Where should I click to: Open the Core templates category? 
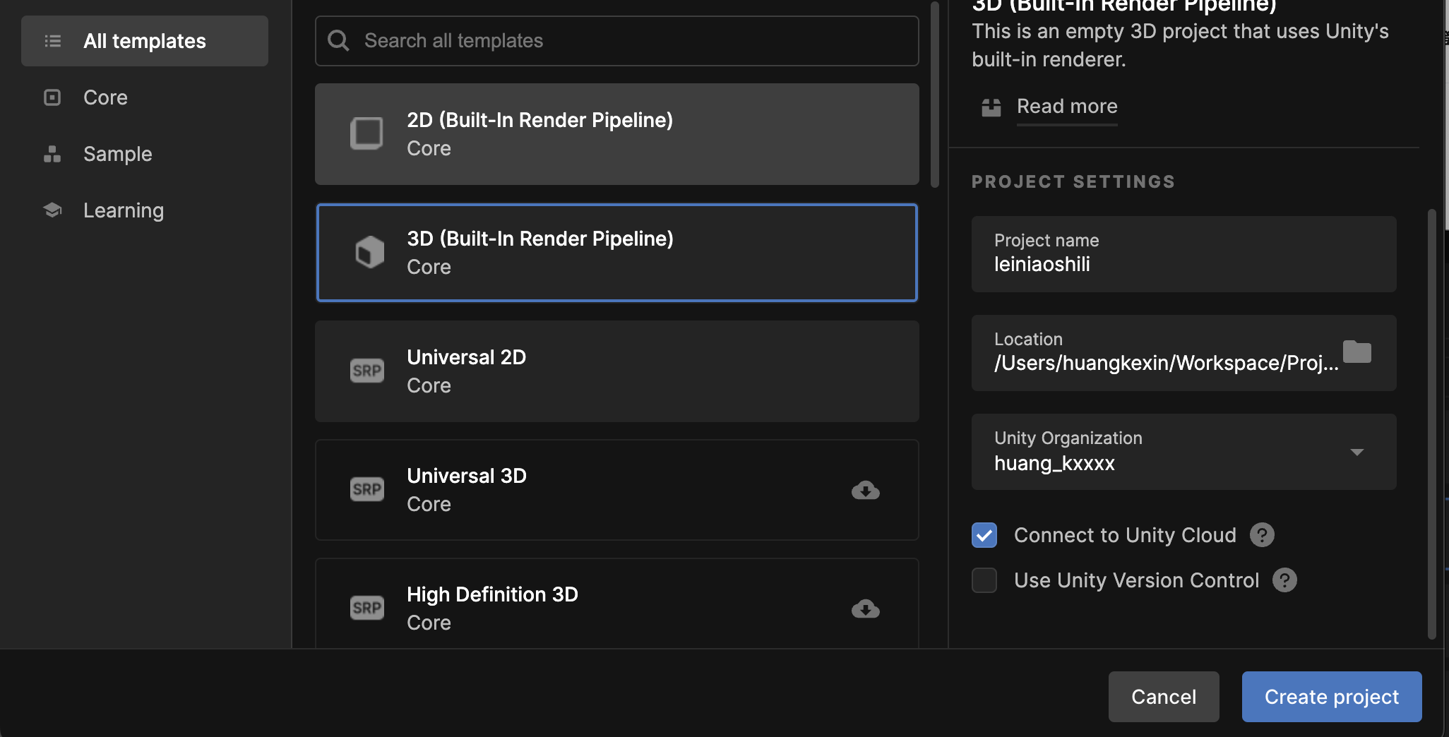[x=105, y=97]
